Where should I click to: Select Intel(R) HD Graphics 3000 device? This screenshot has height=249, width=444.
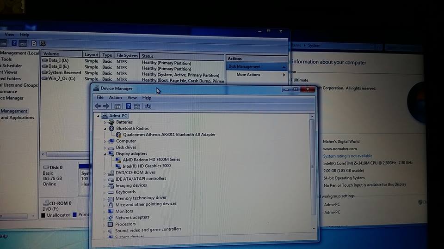click(x=147, y=166)
